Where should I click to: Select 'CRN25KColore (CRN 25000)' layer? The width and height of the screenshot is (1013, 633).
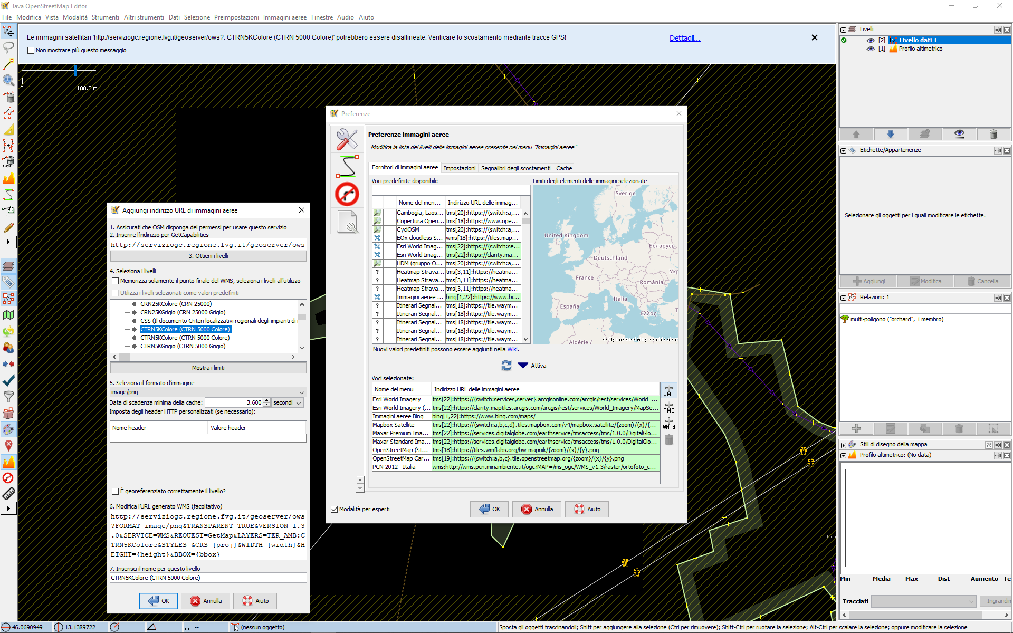[x=176, y=304]
